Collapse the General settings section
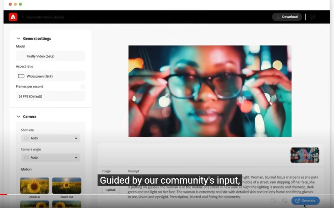The height and width of the screenshot is (208, 334). pos(18,38)
